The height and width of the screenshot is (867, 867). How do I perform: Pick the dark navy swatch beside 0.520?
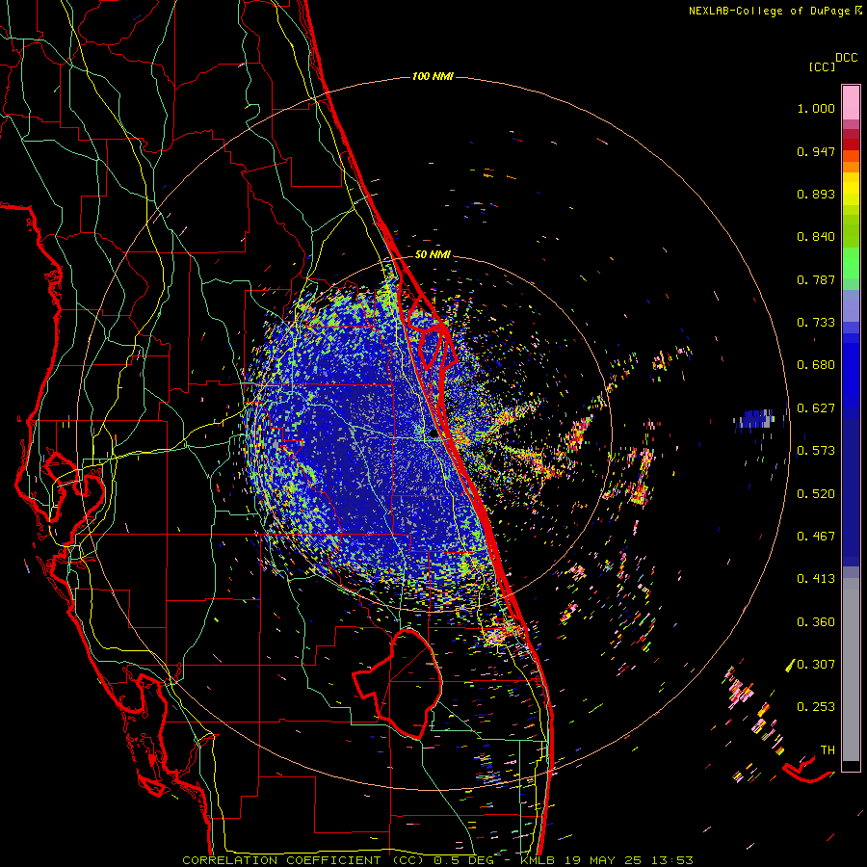[851, 492]
